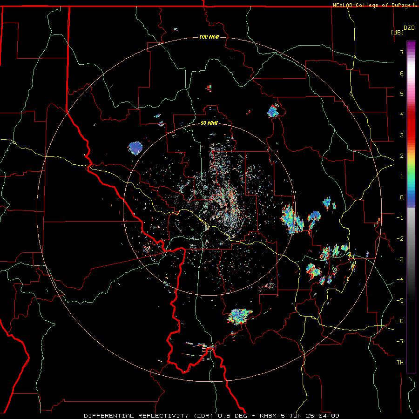Click the -3 value on color scale
Viewport: 419px width, 419px height.
pyautogui.click(x=400, y=259)
